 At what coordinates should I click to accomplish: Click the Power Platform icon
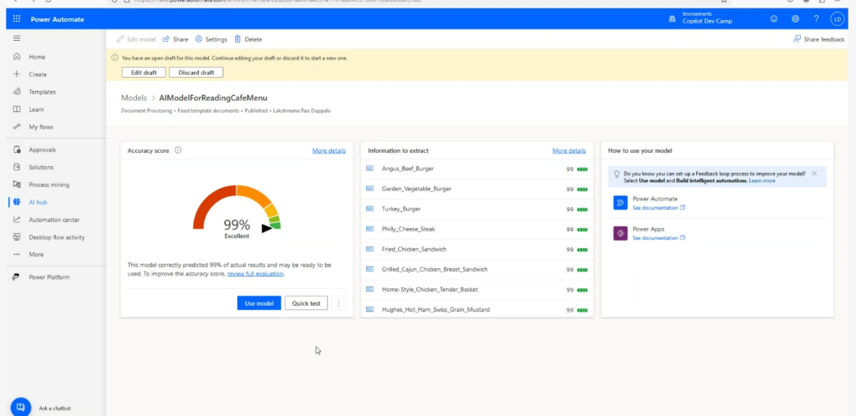[17, 277]
